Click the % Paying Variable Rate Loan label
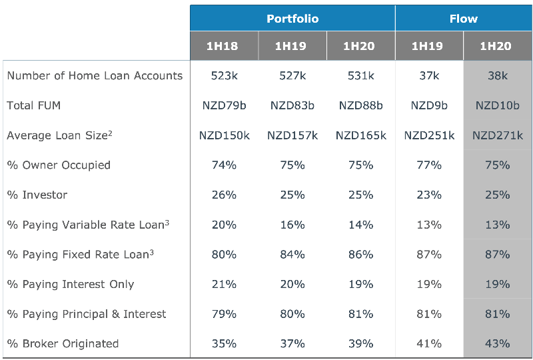Image resolution: width=533 pixels, height=360 pixels. (88, 225)
